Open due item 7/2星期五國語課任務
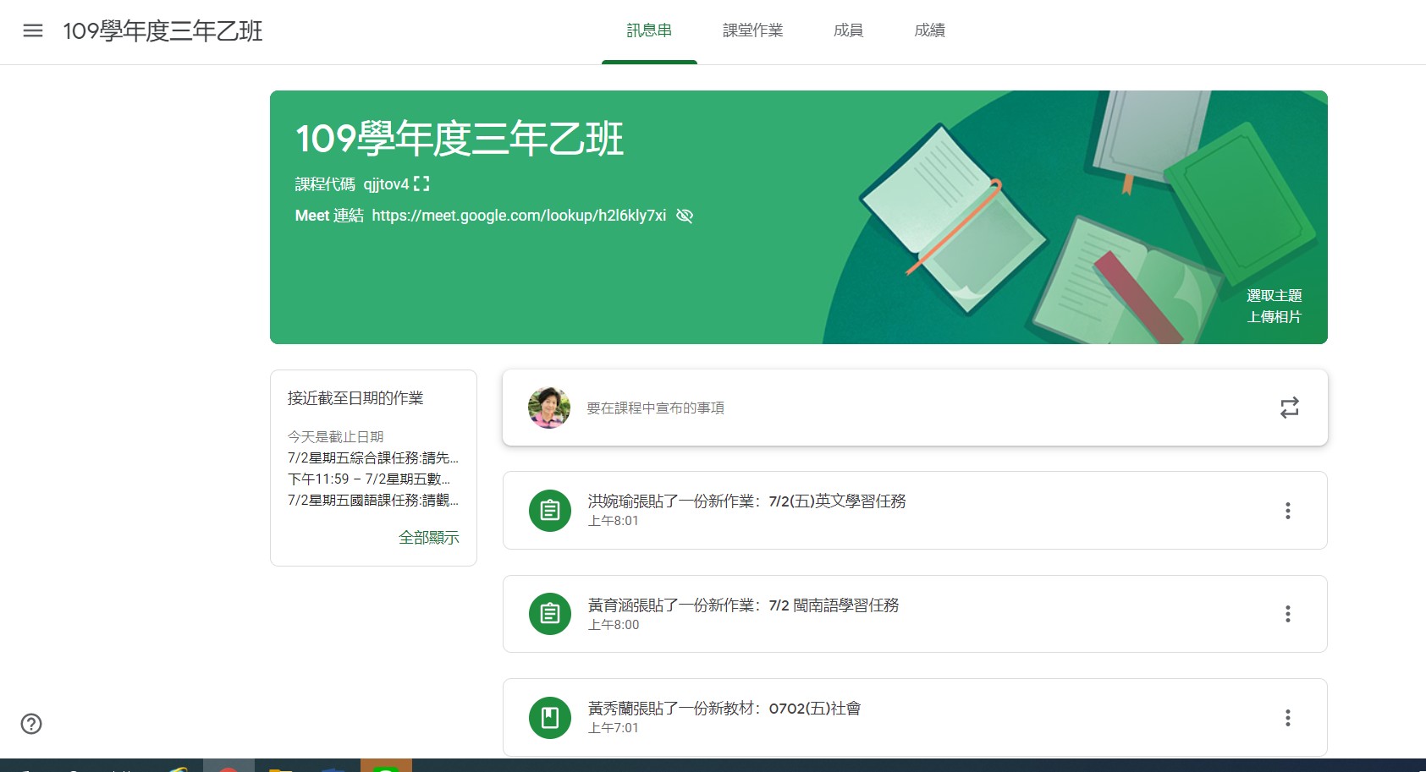Viewport: 1426px width, 772px height. (x=373, y=501)
